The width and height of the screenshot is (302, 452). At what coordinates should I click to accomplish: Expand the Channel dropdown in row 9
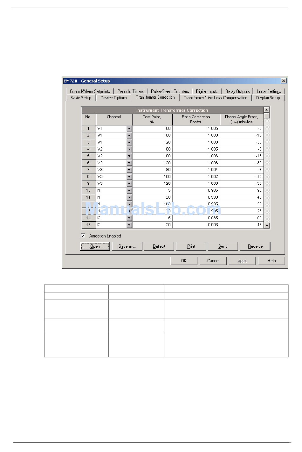click(x=129, y=184)
